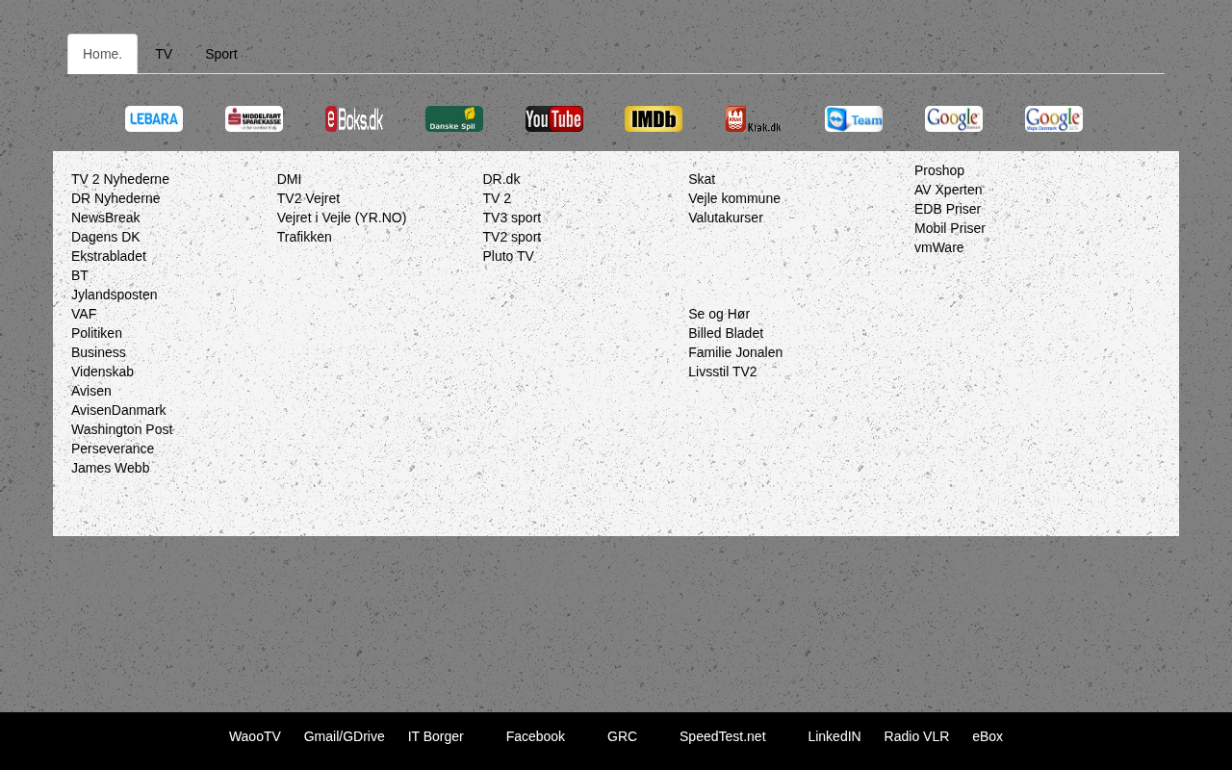Screen dimensions: 1232x770
Task: Open the Google Danmark search logo
Action: [x=954, y=118]
